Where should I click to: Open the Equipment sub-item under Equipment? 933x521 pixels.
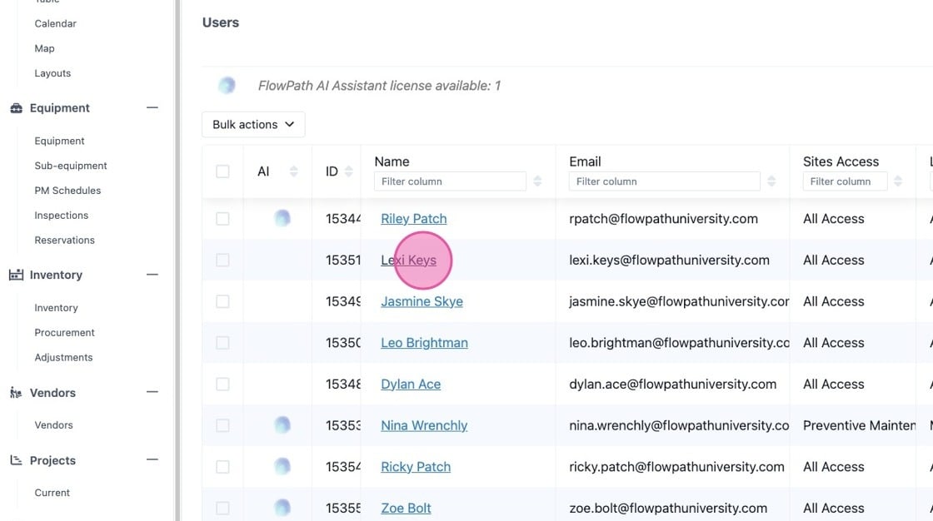tap(59, 141)
